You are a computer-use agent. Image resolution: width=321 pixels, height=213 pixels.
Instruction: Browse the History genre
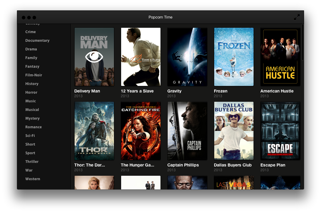coord(32,84)
